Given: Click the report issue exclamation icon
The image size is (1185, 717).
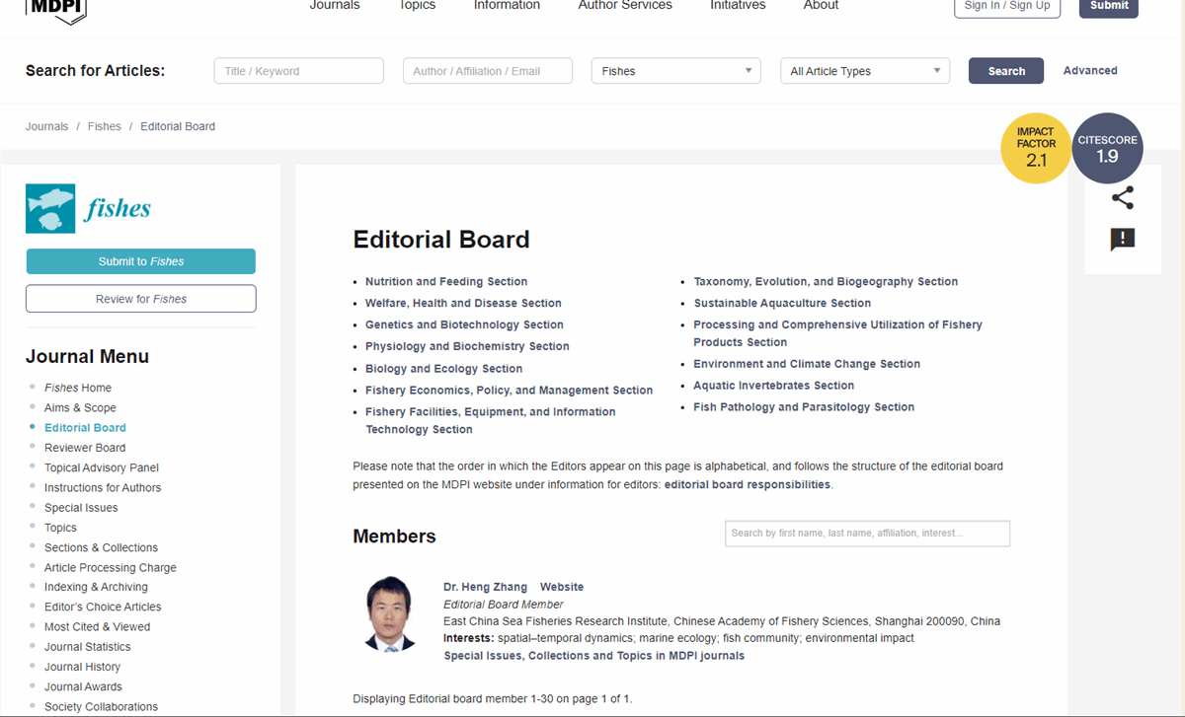Looking at the screenshot, I should point(1123,240).
